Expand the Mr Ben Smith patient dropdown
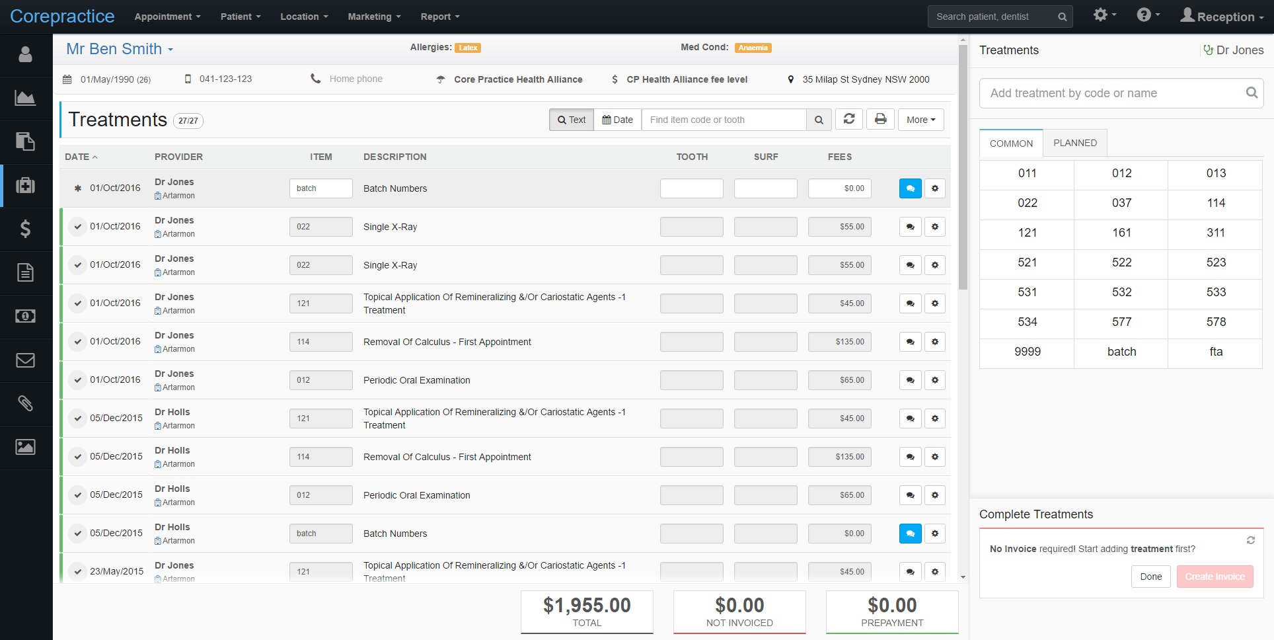Viewport: 1274px width, 640px height. (x=120, y=49)
